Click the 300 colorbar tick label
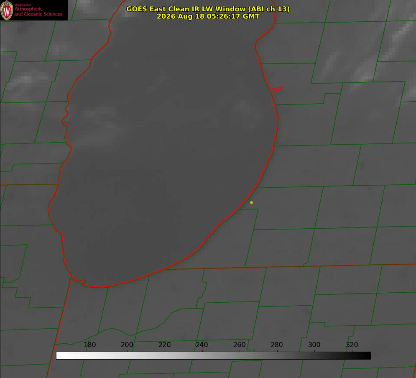 click(x=314, y=345)
